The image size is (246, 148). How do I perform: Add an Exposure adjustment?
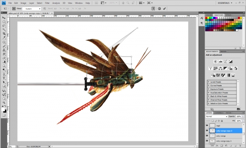[x=230, y=61]
